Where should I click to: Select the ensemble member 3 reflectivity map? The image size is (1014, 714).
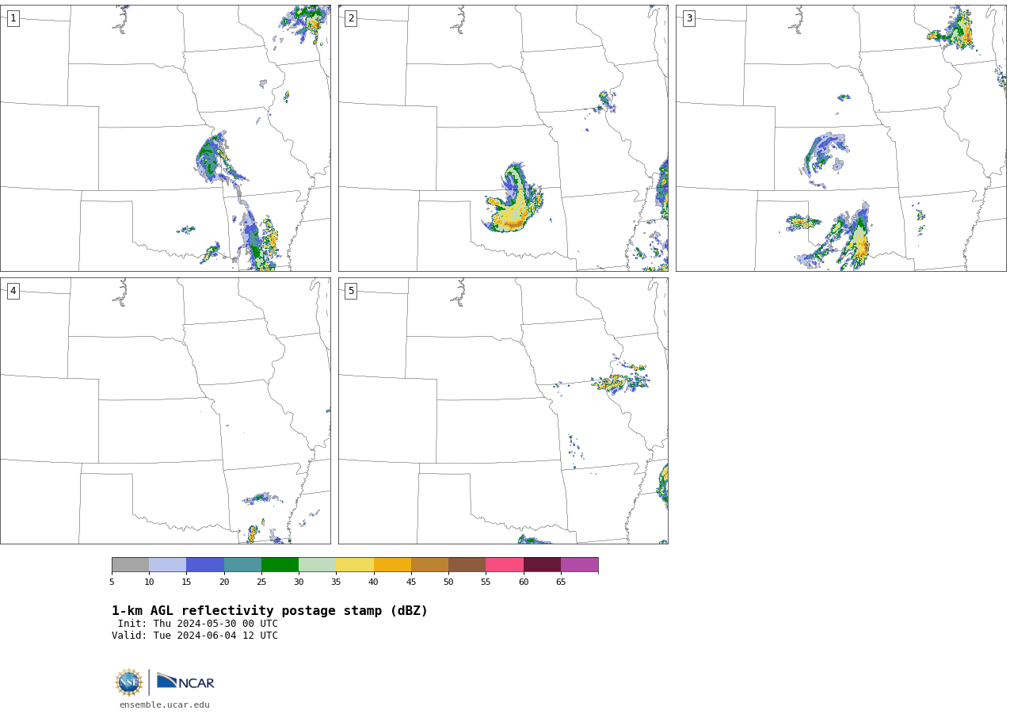click(x=841, y=138)
